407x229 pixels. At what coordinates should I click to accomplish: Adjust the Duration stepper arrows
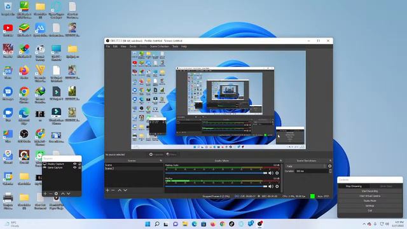click(330, 171)
